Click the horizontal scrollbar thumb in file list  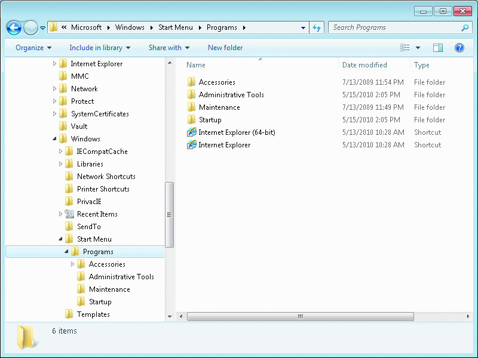tap(301, 317)
